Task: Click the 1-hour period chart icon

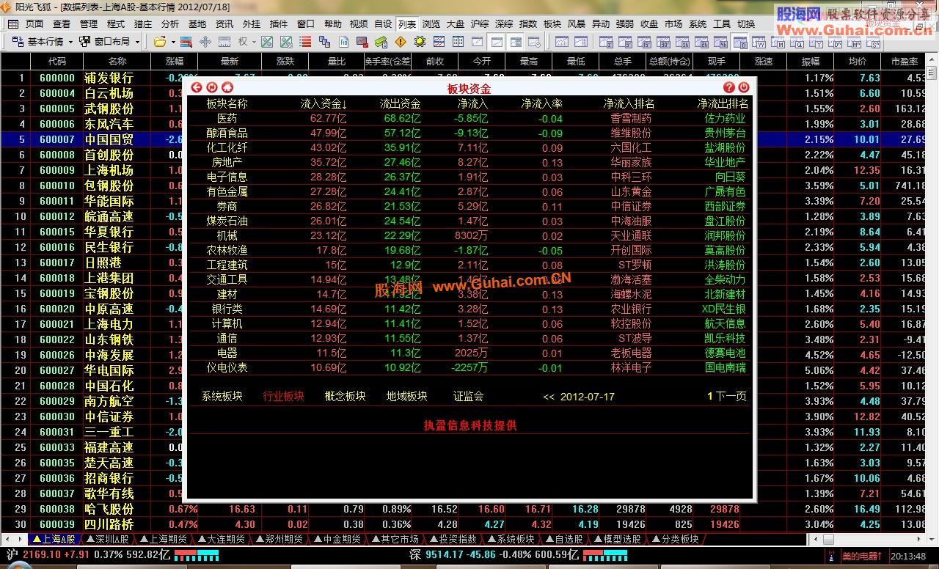Action: 682,42
